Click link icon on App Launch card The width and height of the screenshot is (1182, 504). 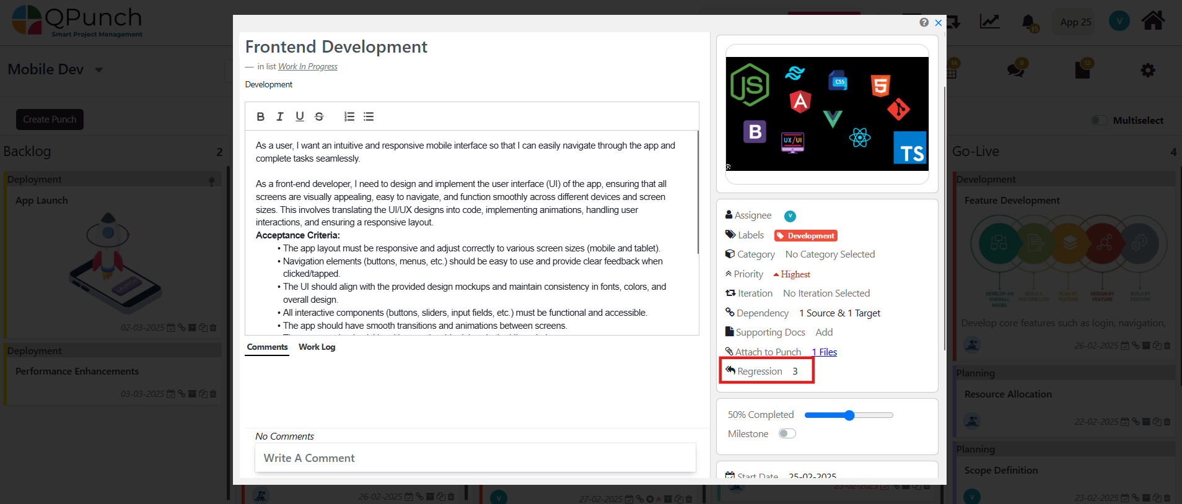(182, 328)
